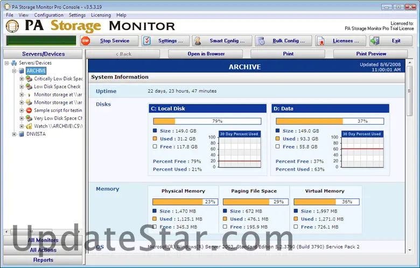Click the Bulk Config gear icon
Viewport: 420px width, 268px height.
pyautogui.click(x=261, y=41)
